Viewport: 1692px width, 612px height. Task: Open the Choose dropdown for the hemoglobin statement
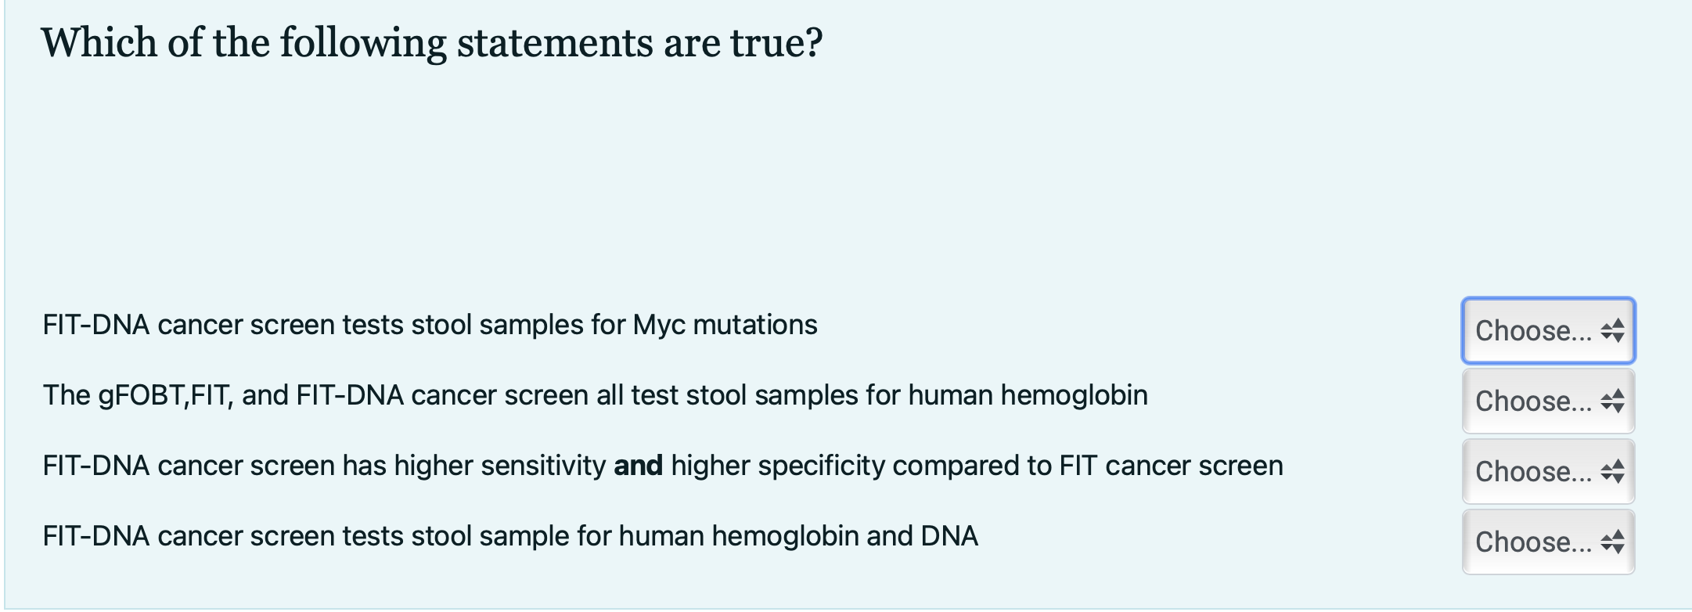tap(1548, 402)
